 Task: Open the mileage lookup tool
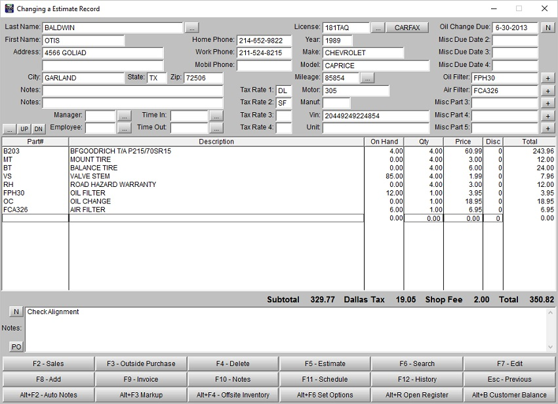(369, 77)
